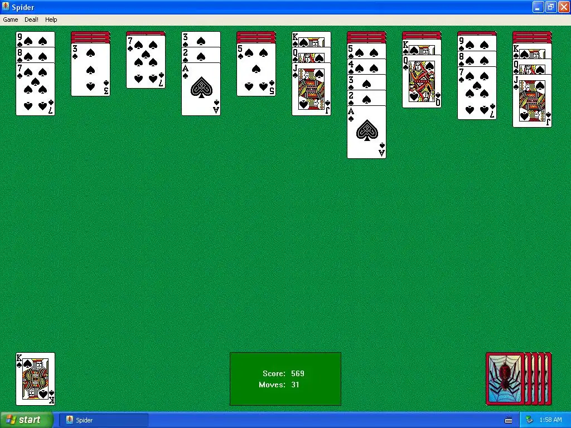
Task: Open the Help menu
Action: coord(51,20)
